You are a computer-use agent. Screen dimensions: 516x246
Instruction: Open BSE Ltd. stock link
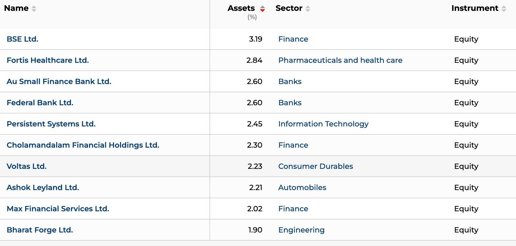pyautogui.click(x=23, y=39)
